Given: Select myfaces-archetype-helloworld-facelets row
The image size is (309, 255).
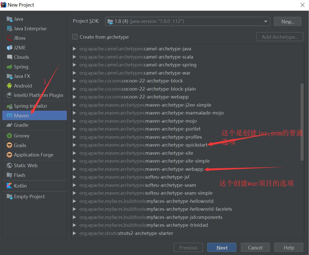Looking at the screenshot, I should (187, 209).
